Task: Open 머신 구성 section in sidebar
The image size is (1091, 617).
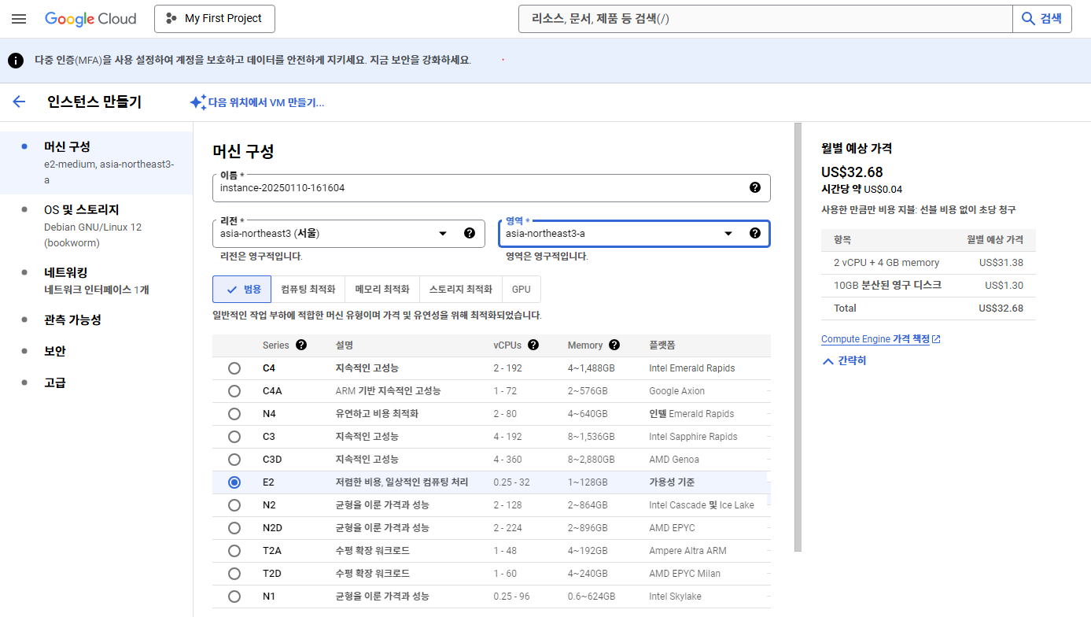Action: pyautogui.click(x=96, y=163)
